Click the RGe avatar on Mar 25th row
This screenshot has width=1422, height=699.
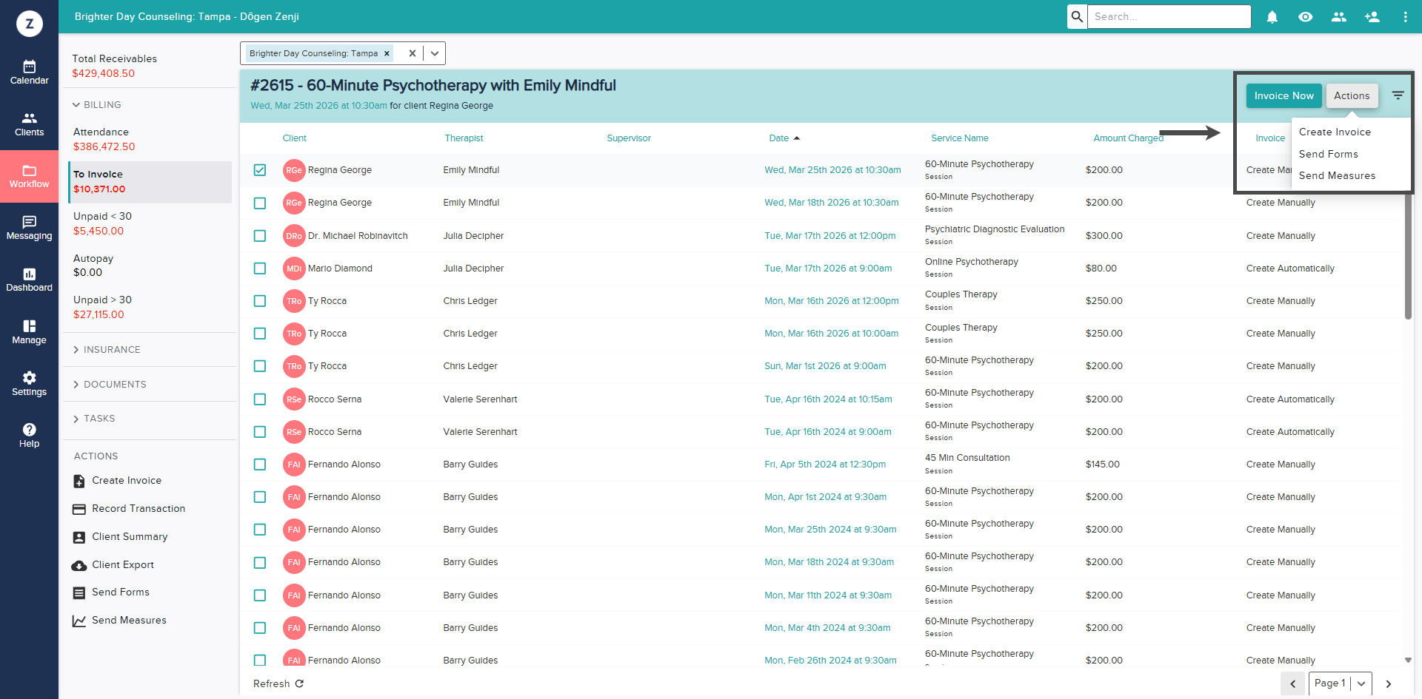pos(294,170)
